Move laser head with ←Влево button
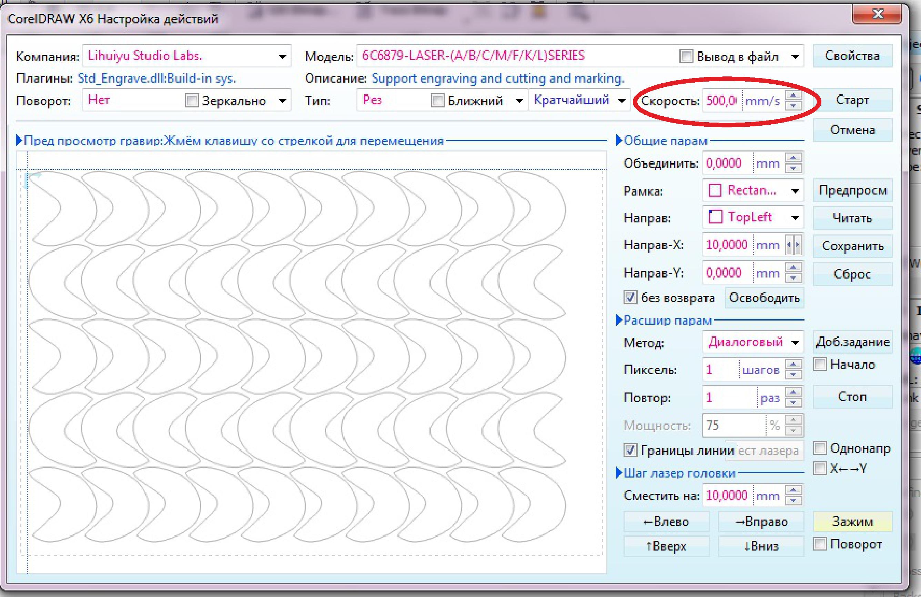 point(666,522)
